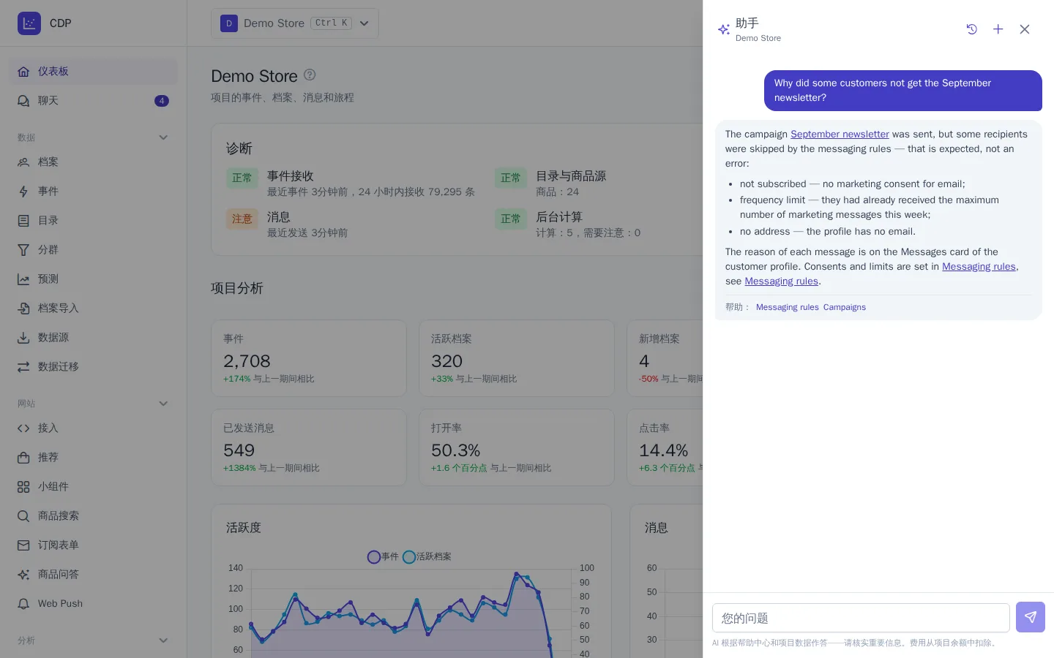This screenshot has height=658, width=1054.
Task: Open the Messaging rules link after 'set in'
Action: [979, 267]
